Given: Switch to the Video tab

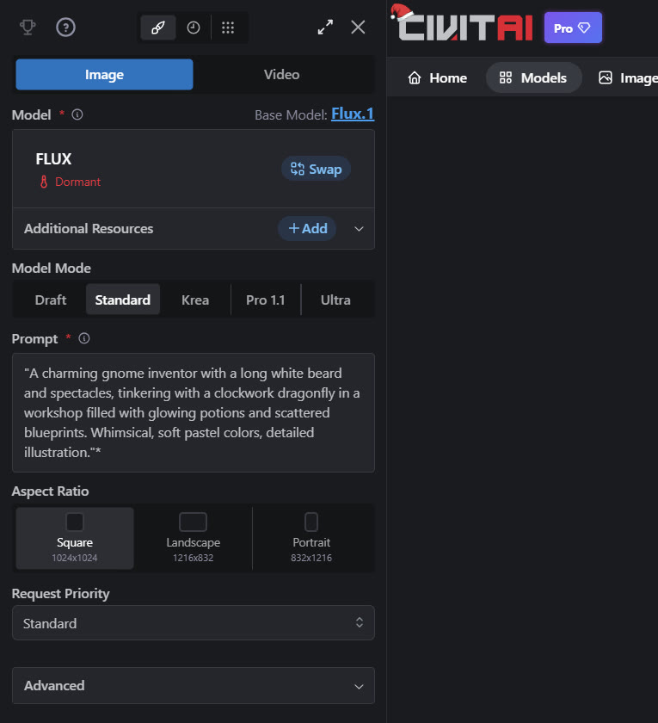Looking at the screenshot, I should tap(281, 75).
